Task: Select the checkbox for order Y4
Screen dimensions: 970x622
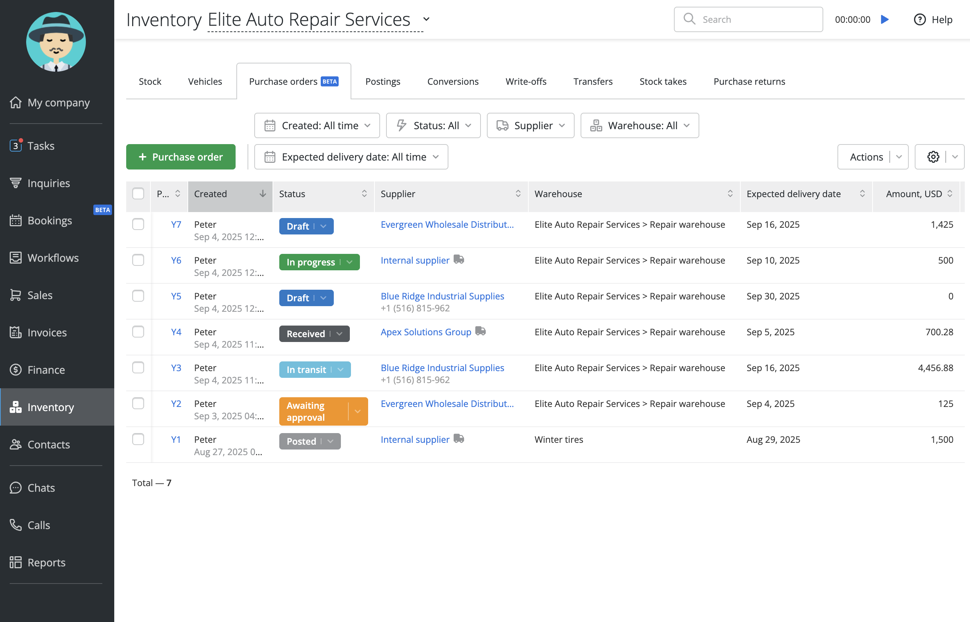Action: click(x=138, y=332)
